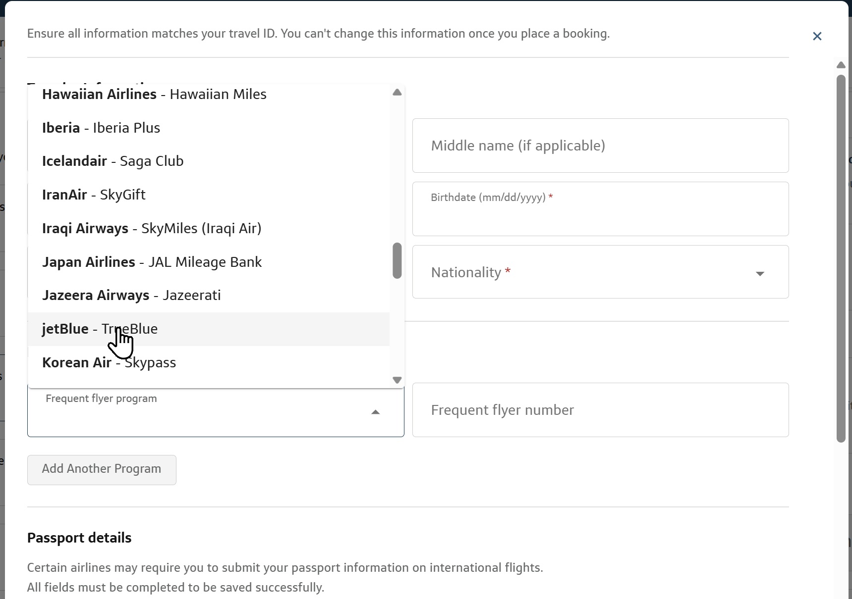Click dropdown list scroll down arrow
This screenshot has width=852, height=599.
pos(397,380)
